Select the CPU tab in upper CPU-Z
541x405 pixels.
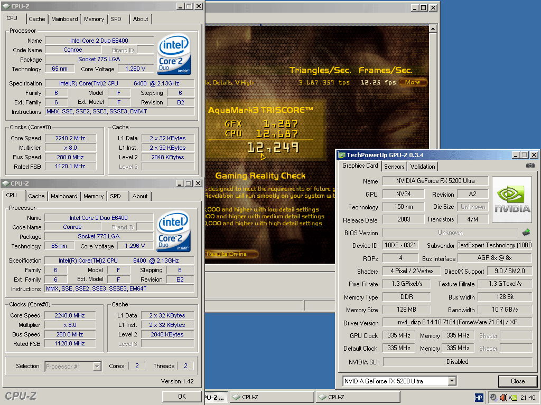[x=12, y=18]
